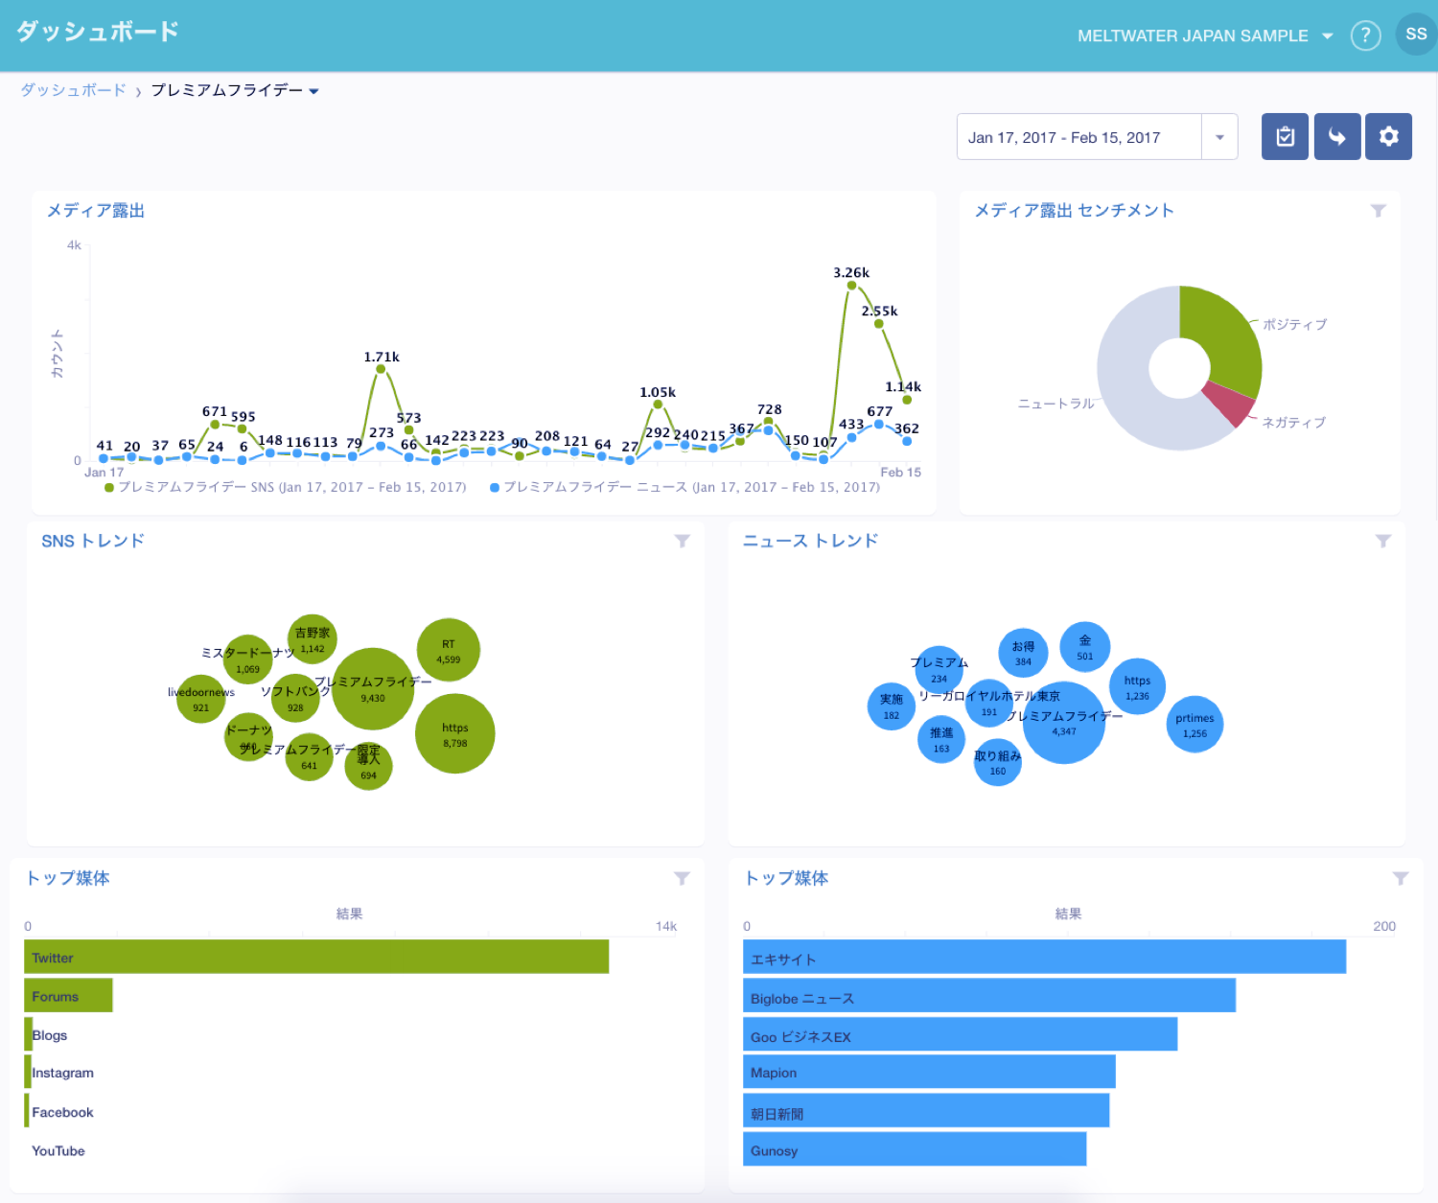Open date range dropdown arrow
This screenshot has height=1203, width=1438.
click(1219, 137)
